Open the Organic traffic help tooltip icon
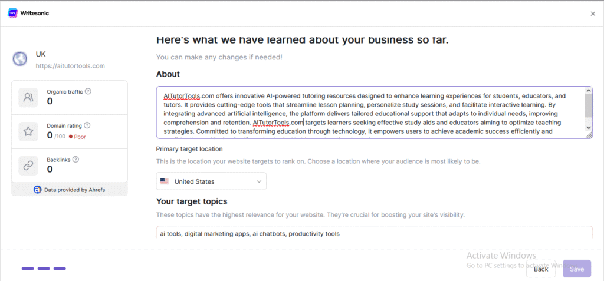 point(88,91)
